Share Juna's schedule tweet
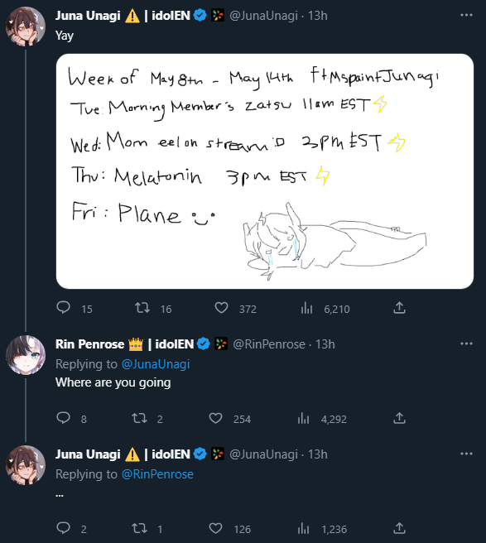Image resolution: width=486 pixels, height=543 pixels. 399,308
